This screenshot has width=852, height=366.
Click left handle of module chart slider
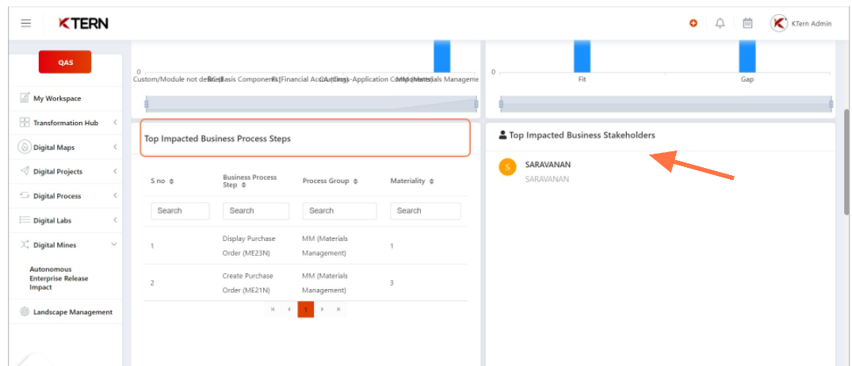pos(146,104)
